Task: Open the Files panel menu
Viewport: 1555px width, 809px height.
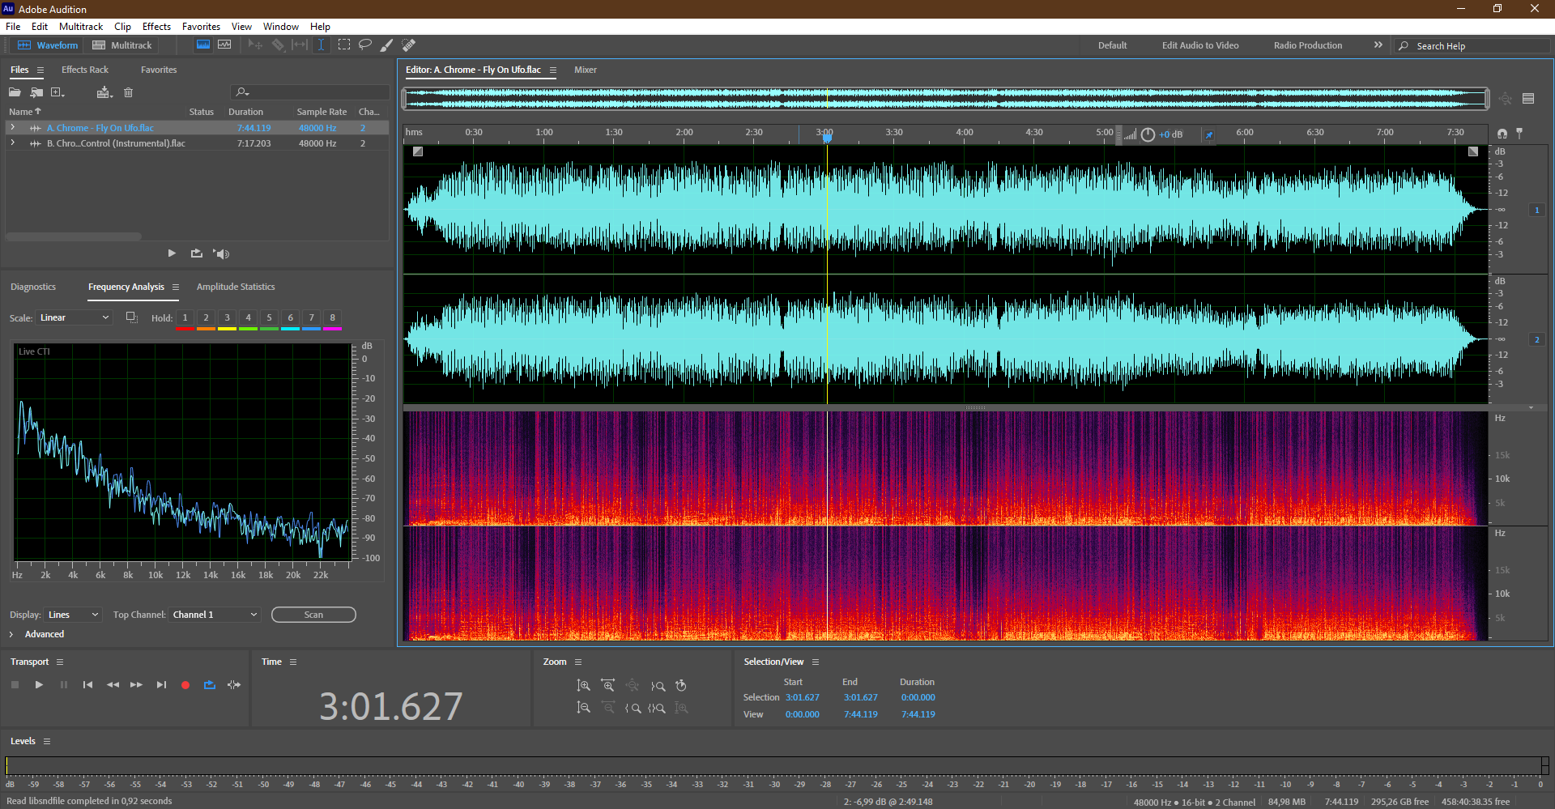Action: [x=40, y=70]
